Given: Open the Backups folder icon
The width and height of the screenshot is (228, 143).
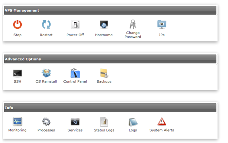Looking at the screenshot, I should (104, 73).
